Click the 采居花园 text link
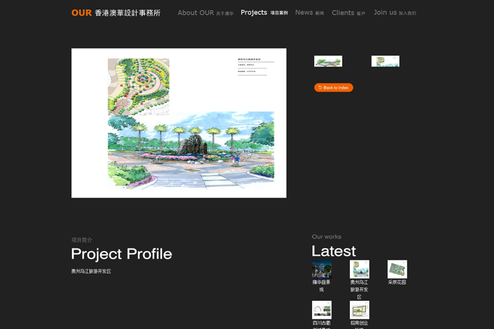Screen dimensions: 494x329 click(x=397, y=282)
